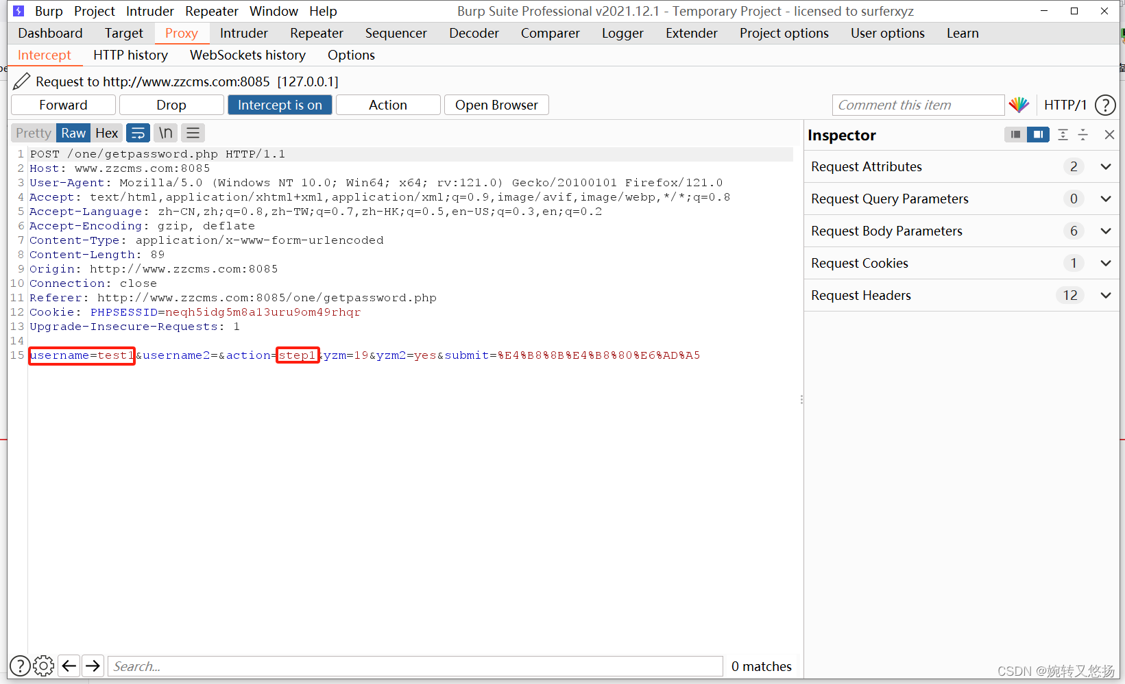Drop the intercepted request
The width and height of the screenshot is (1125, 684).
pos(171,105)
